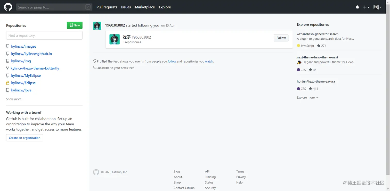Click the star icon showing 45
Screen dimensions: 390x191
tap(311, 70)
